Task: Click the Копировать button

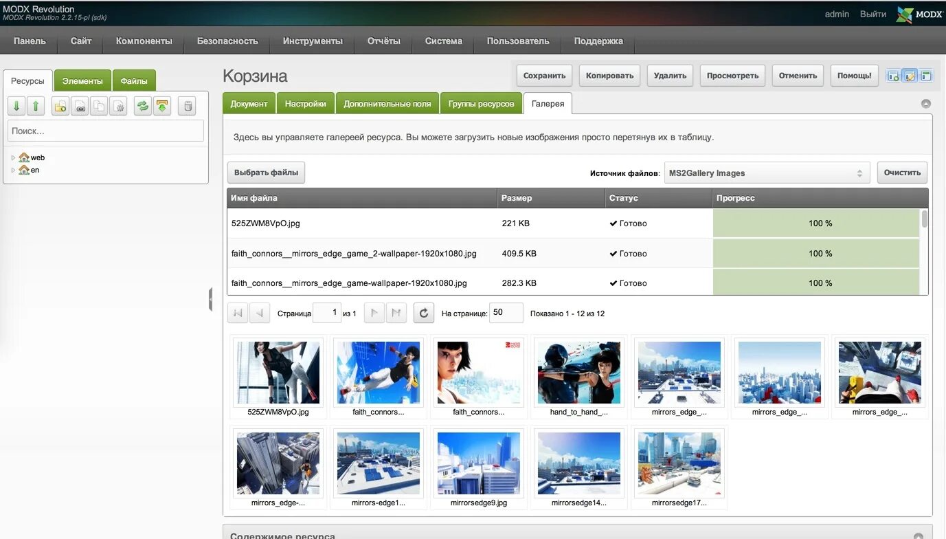Action: 609,76
